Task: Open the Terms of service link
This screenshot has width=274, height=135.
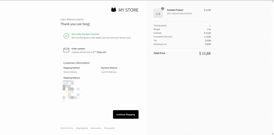Action: point(67,128)
